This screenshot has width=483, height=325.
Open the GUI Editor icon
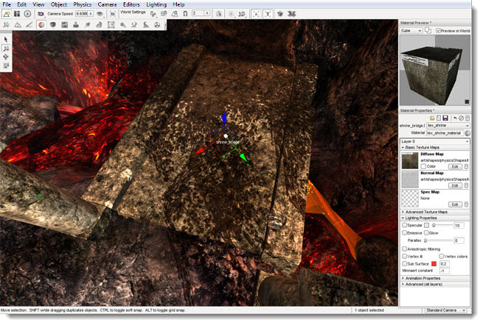pyautogui.click(x=17, y=14)
